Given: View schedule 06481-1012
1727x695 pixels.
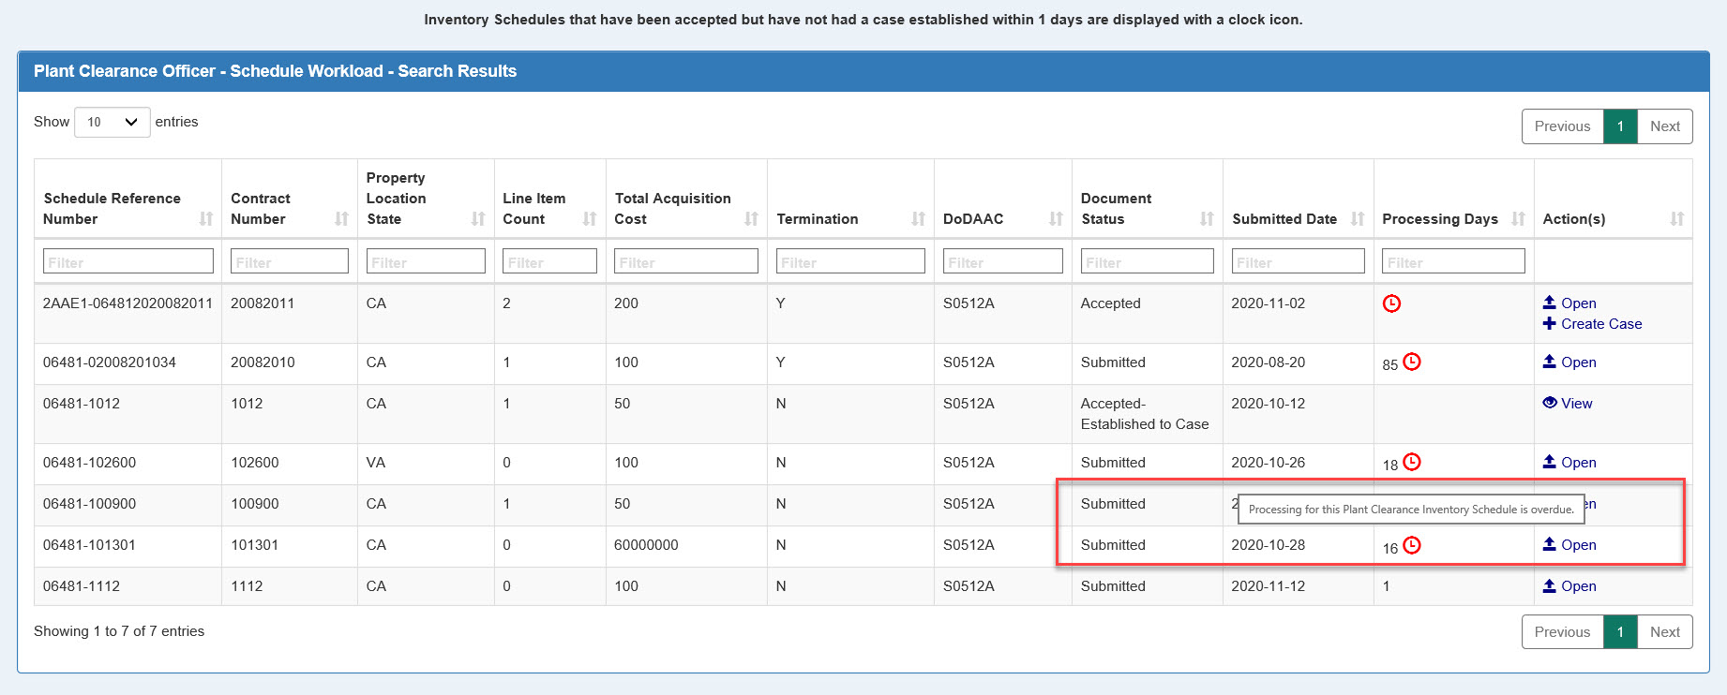Looking at the screenshot, I should point(1568,404).
